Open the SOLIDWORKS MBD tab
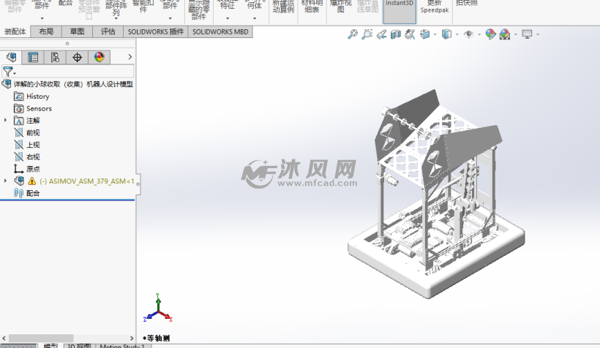 pos(220,31)
